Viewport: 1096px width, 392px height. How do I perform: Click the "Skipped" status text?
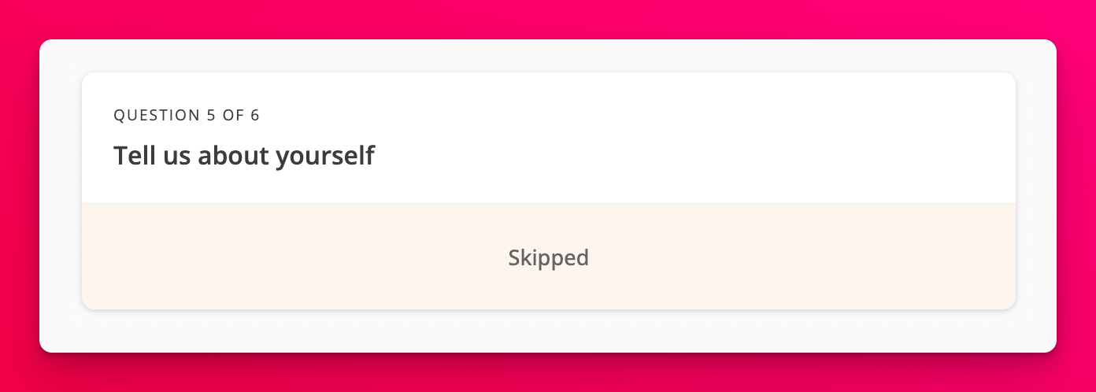click(x=548, y=257)
